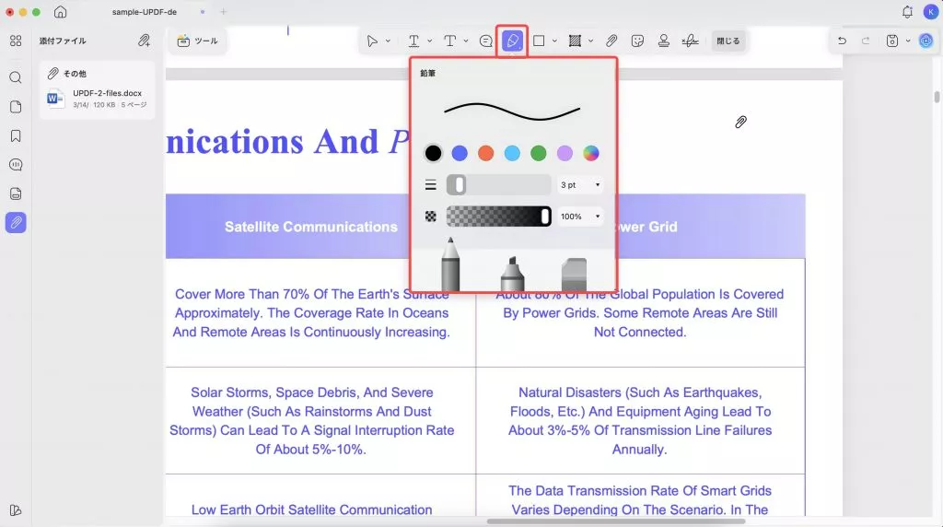
Task: Select the pencil drawing tool in toolbar
Action: [513, 41]
